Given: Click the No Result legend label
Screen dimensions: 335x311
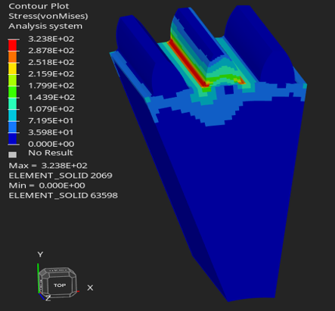Looking at the screenshot, I should pos(51,153).
